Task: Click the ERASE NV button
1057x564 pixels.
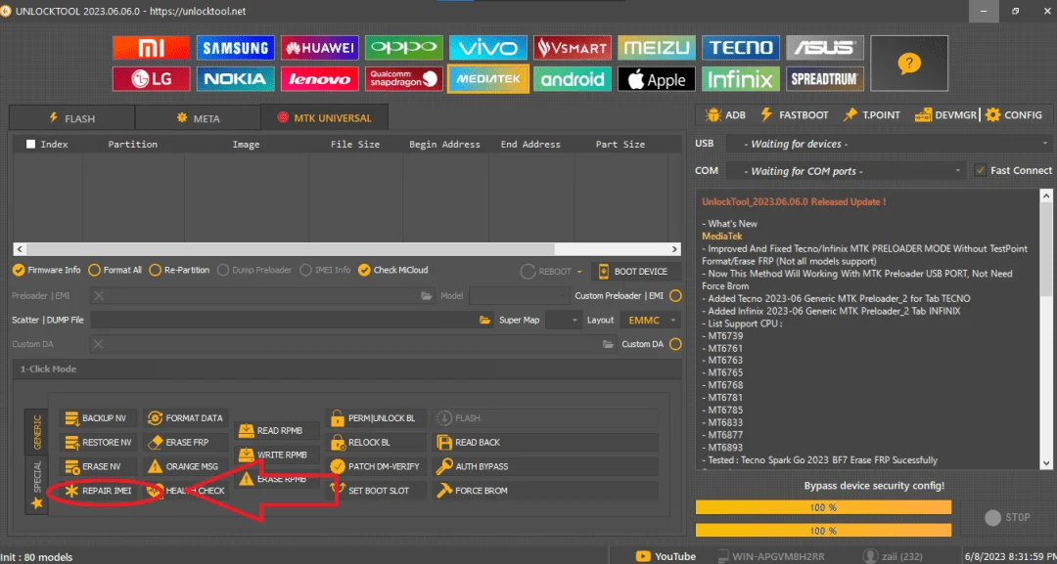Action: click(x=99, y=466)
